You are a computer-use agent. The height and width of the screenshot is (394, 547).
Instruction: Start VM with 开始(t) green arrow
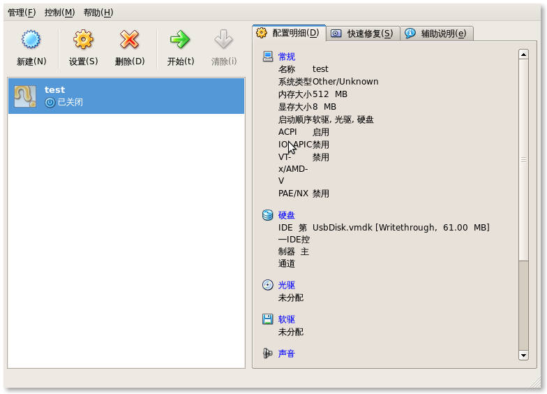(180, 39)
